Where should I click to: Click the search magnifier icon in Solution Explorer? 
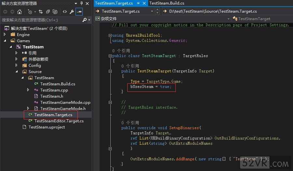click(x=85, y=20)
